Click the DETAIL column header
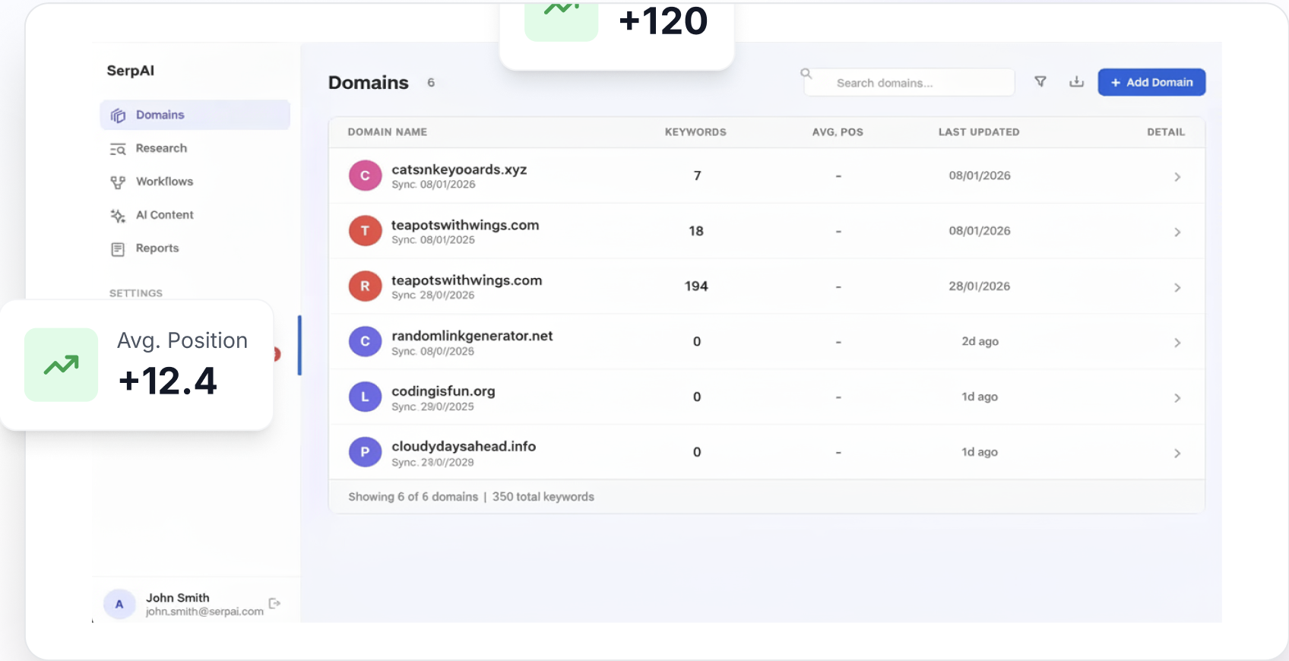 pyautogui.click(x=1166, y=132)
